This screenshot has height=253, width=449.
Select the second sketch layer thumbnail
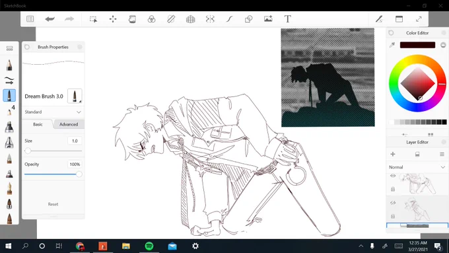[418, 210]
